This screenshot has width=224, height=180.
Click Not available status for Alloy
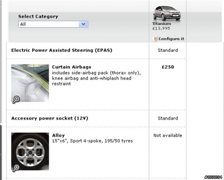click(168, 135)
